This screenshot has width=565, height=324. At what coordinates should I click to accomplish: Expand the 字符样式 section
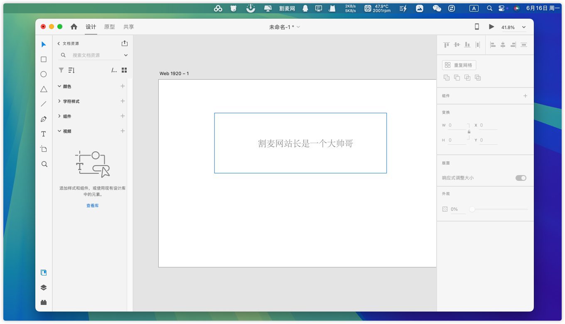pyautogui.click(x=59, y=101)
